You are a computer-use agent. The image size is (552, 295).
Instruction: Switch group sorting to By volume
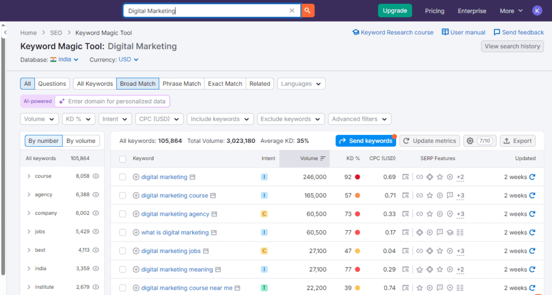tap(81, 141)
